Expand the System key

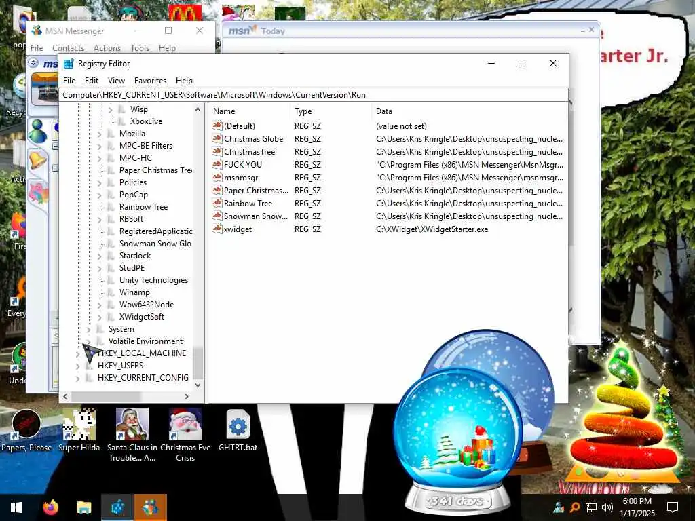[88, 329]
